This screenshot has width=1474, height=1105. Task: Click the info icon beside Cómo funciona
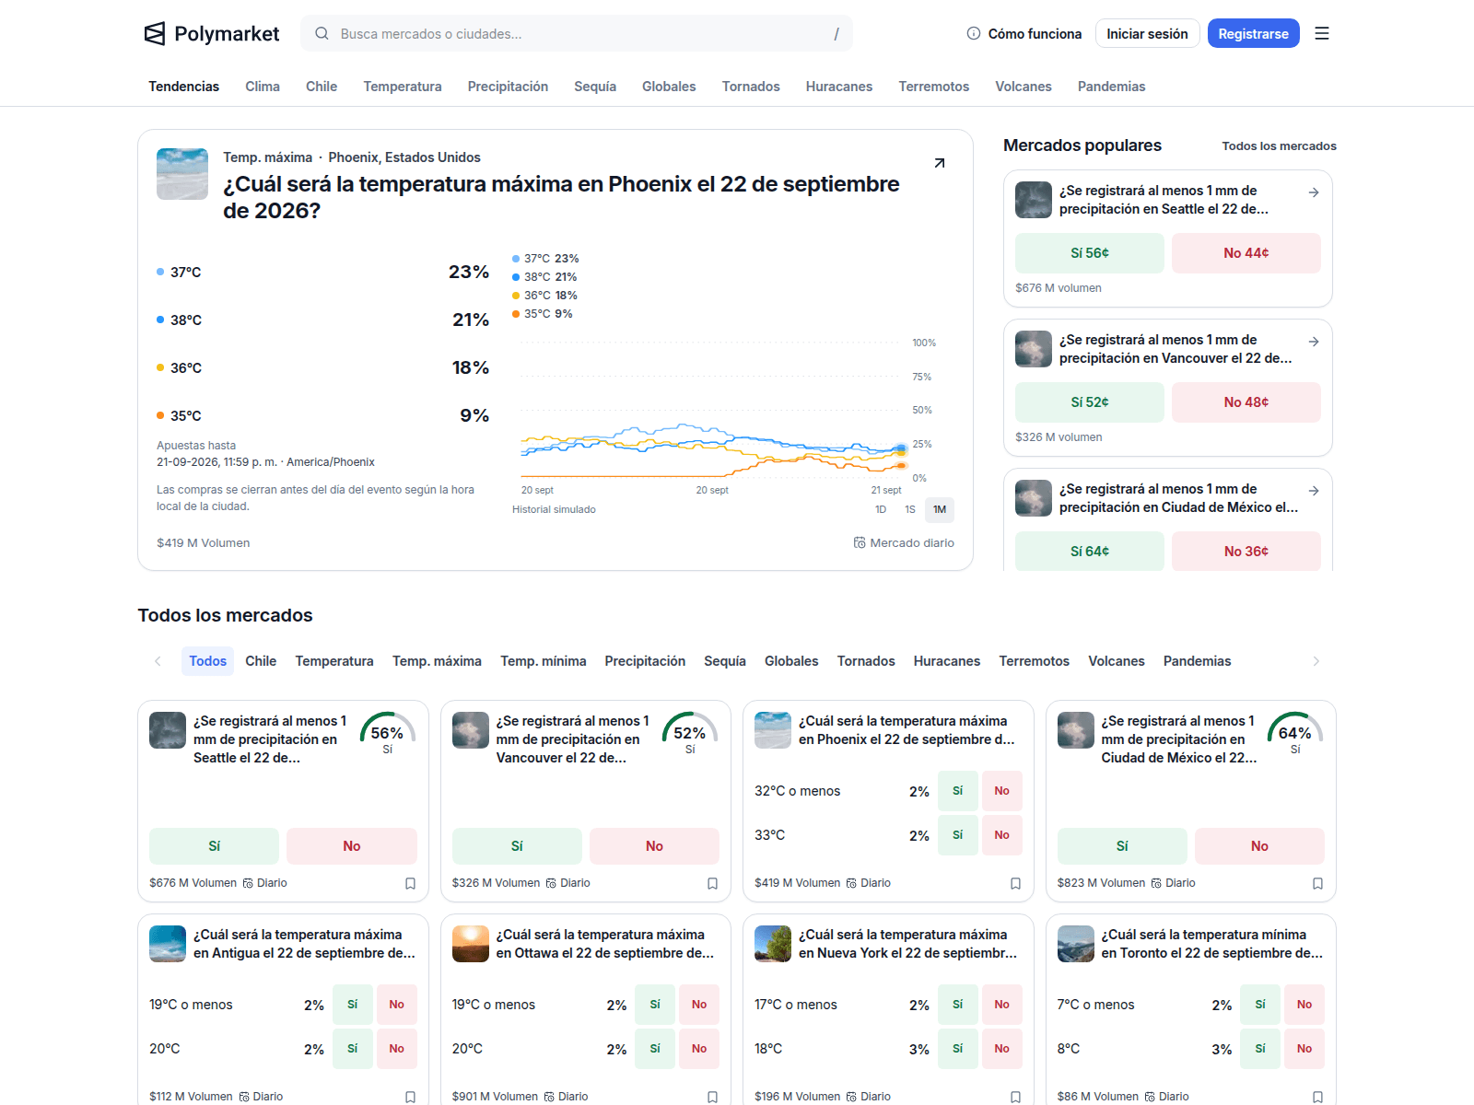(974, 34)
